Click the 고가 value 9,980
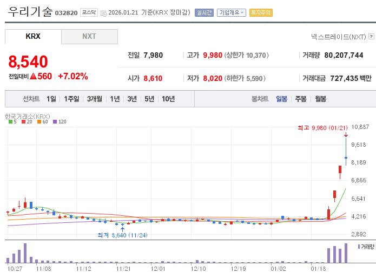The height and width of the screenshot is (273, 376). (213, 55)
